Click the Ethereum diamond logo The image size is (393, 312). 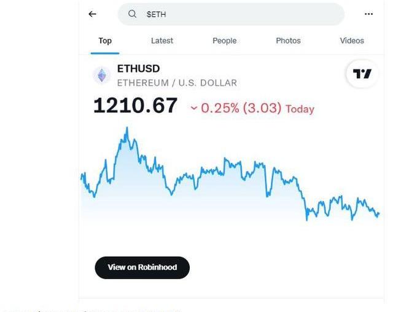click(x=101, y=75)
